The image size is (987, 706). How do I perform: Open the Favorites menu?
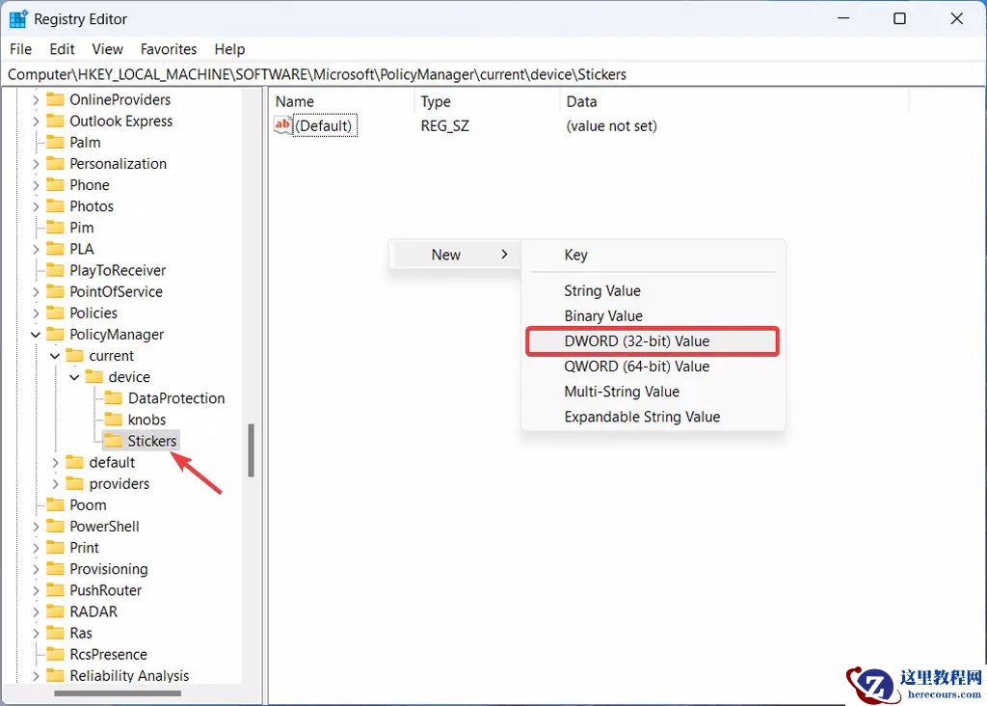[x=168, y=49]
